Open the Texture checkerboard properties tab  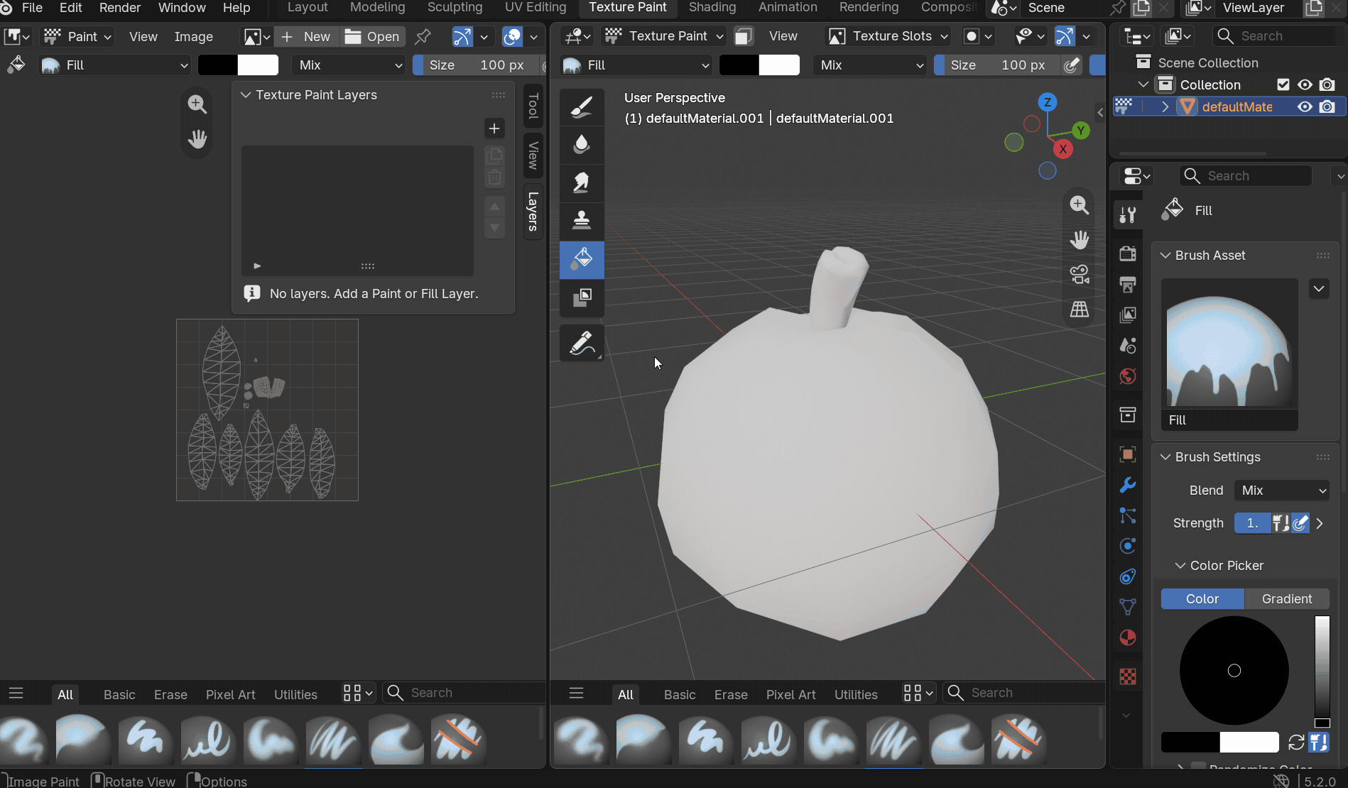tap(1127, 677)
